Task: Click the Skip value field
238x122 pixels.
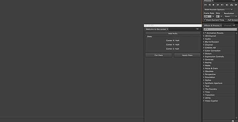Action: pos(218,16)
